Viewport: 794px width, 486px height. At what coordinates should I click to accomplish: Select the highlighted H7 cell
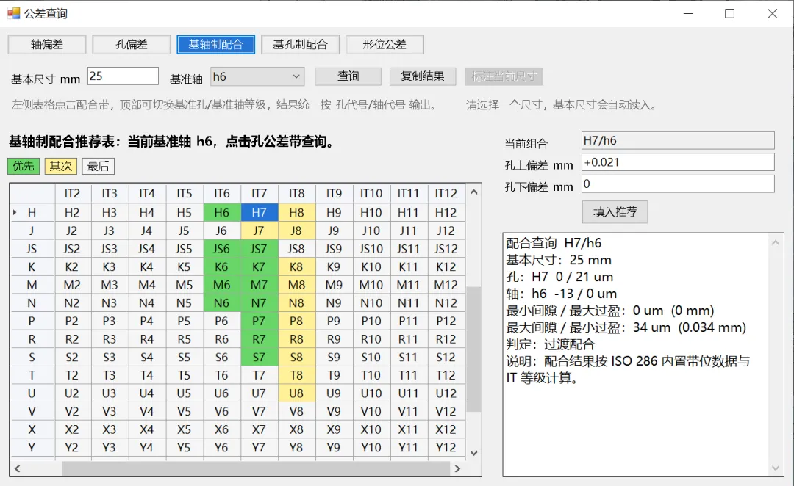pyautogui.click(x=260, y=212)
